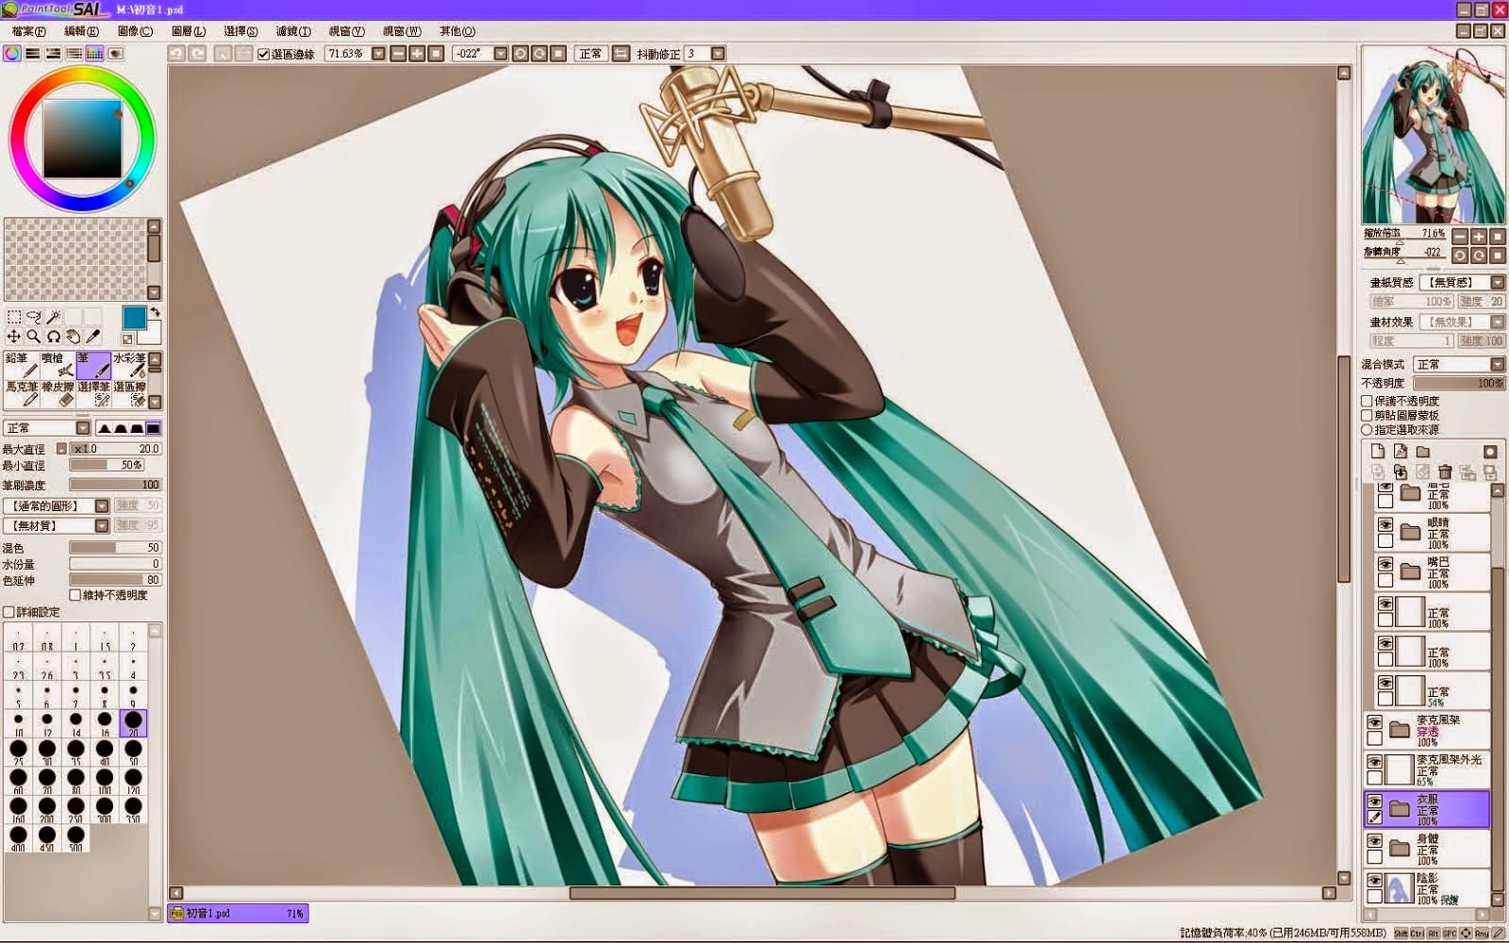This screenshot has height=943, width=1509.
Task: Zoom in with navigator plus button
Action: (1479, 237)
